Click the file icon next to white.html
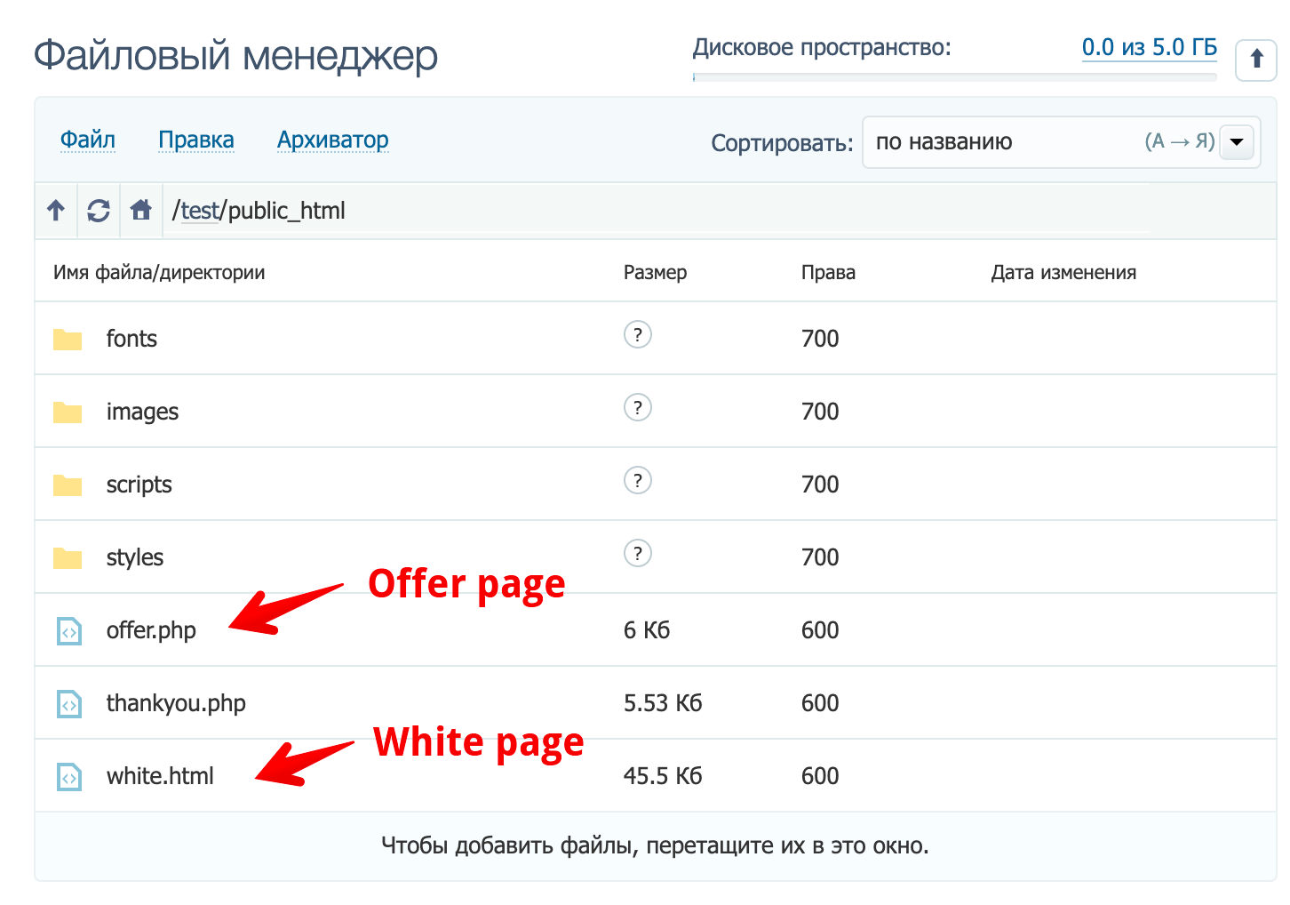 (68, 775)
